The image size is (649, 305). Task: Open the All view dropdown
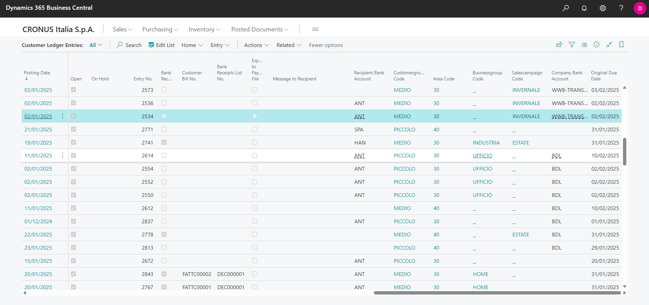[96, 45]
